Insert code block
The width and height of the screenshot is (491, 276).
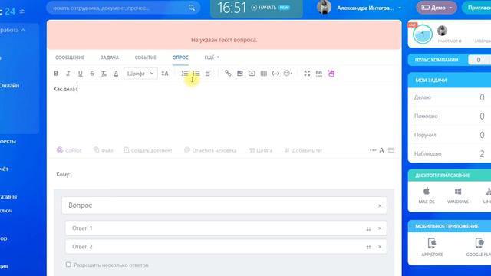click(275, 74)
